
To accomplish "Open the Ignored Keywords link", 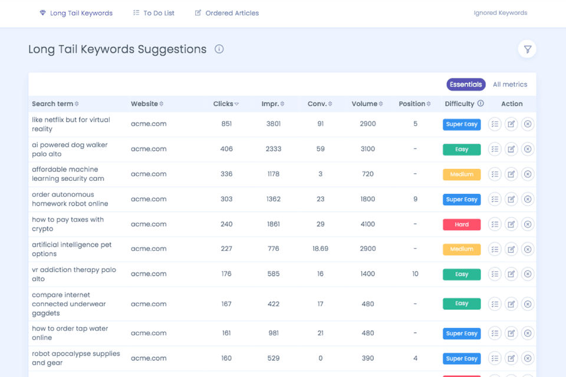I will pyautogui.click(x=501, y=13).
